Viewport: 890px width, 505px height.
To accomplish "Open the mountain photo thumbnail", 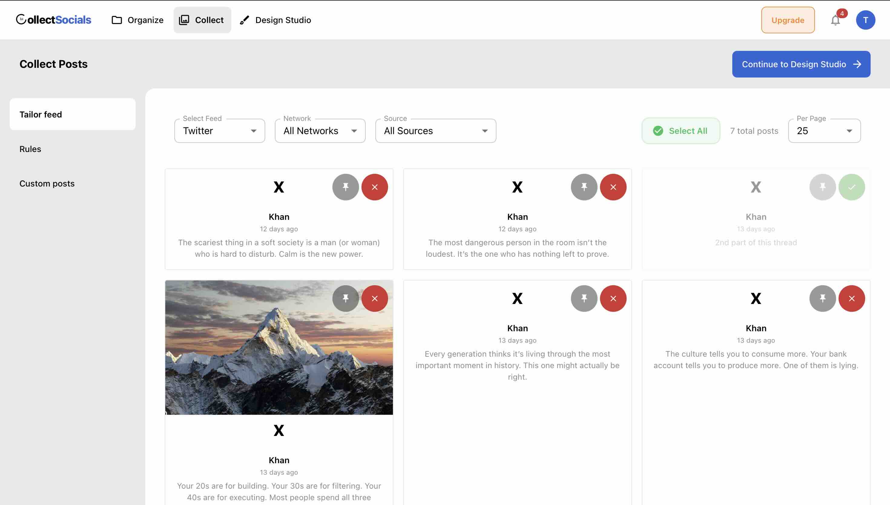I will (x=279, y=347).
